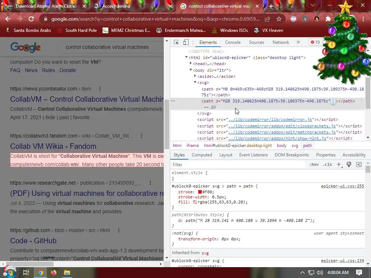
Task: Open the Properties tab
Action: click(x=326, y=155)
